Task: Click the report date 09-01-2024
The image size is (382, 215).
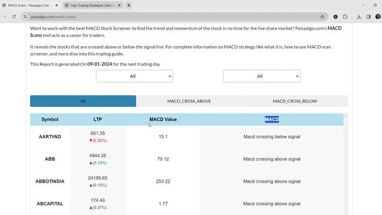Action: click(100, 64)
